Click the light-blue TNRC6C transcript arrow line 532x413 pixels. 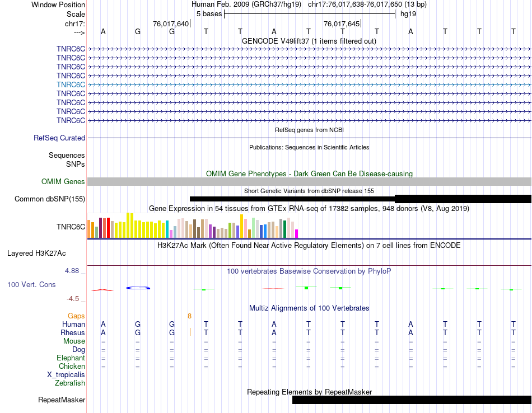coord(310,85)
